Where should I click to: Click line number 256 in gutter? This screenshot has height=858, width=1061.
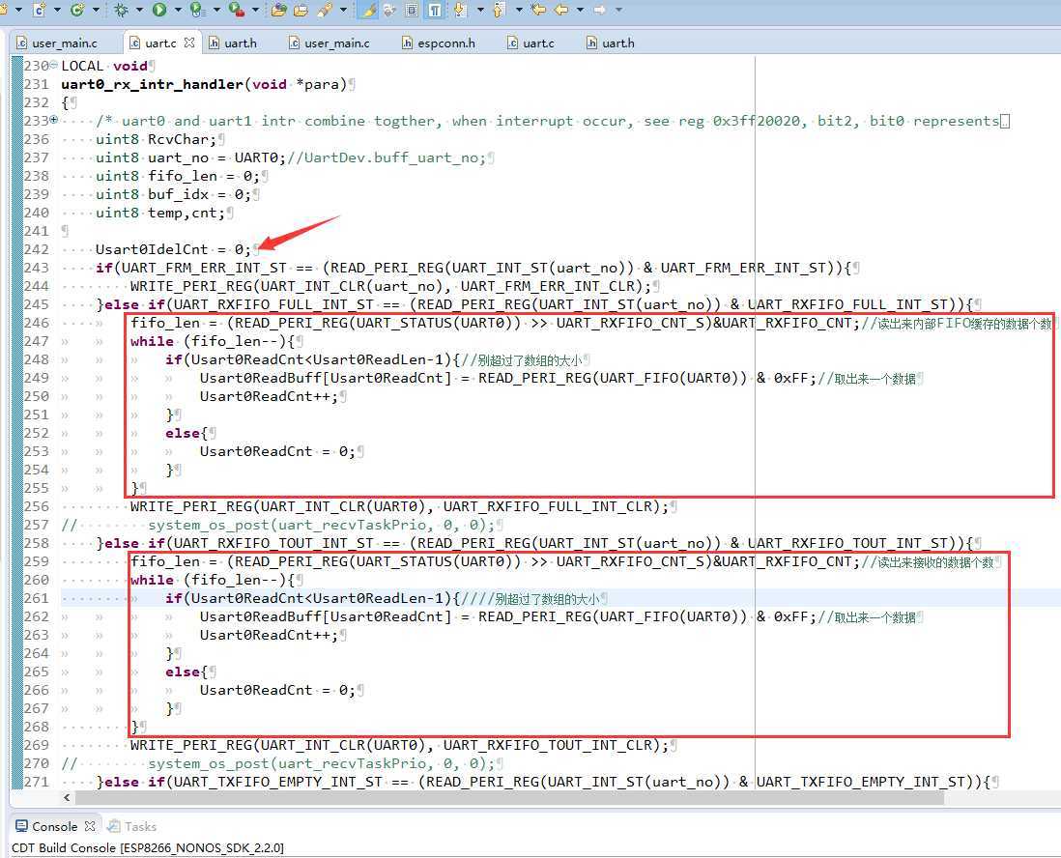(37, 506)
